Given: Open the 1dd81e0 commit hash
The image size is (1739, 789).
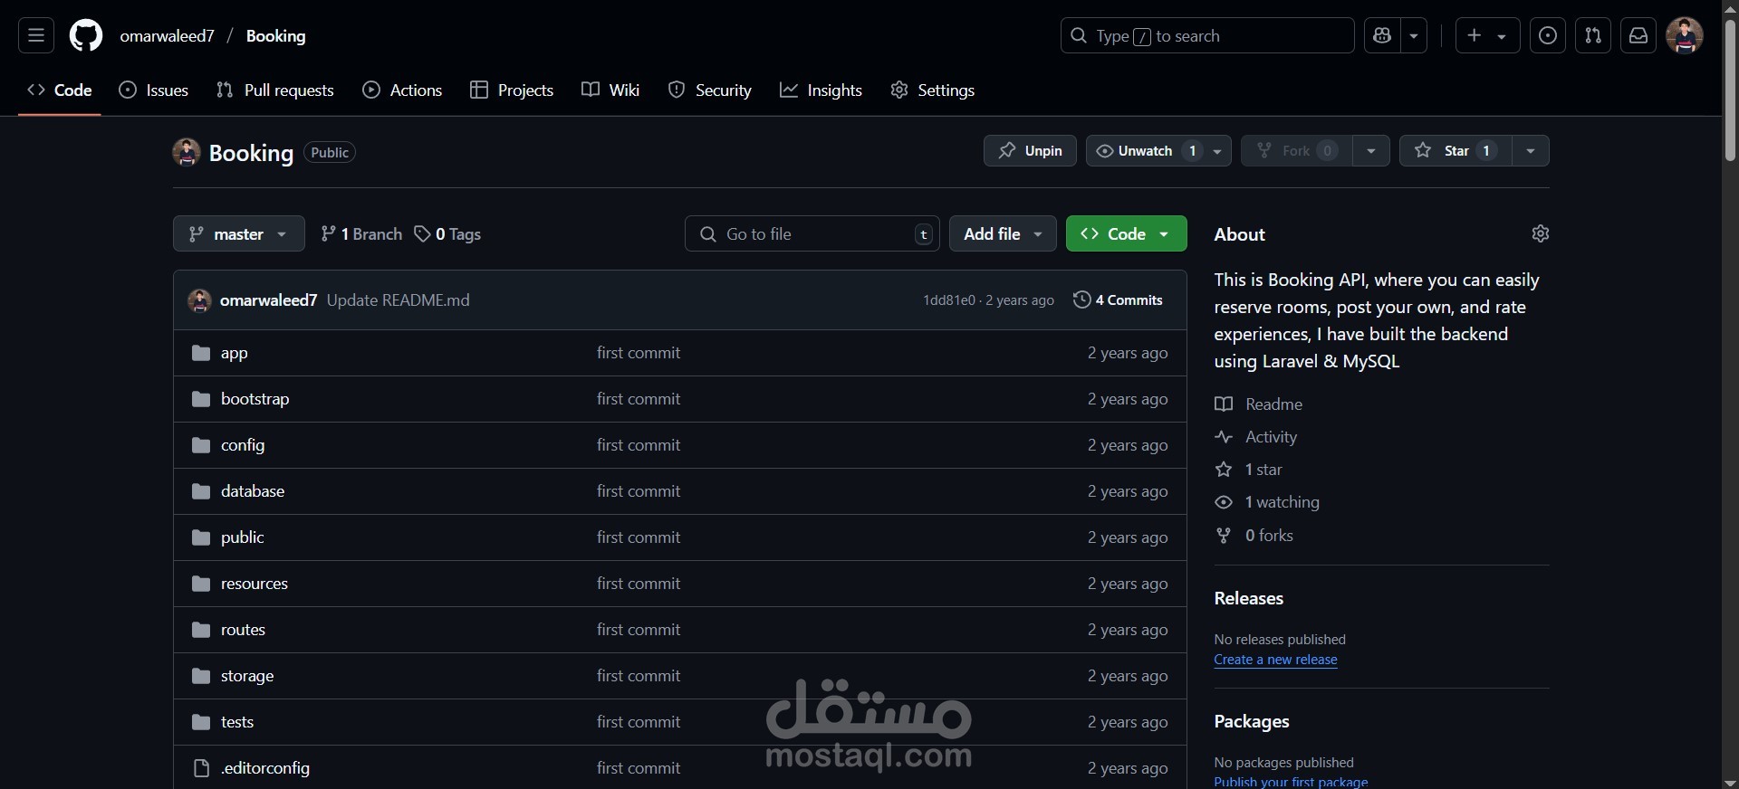Looking at the screenshot, I should (948, 299).
